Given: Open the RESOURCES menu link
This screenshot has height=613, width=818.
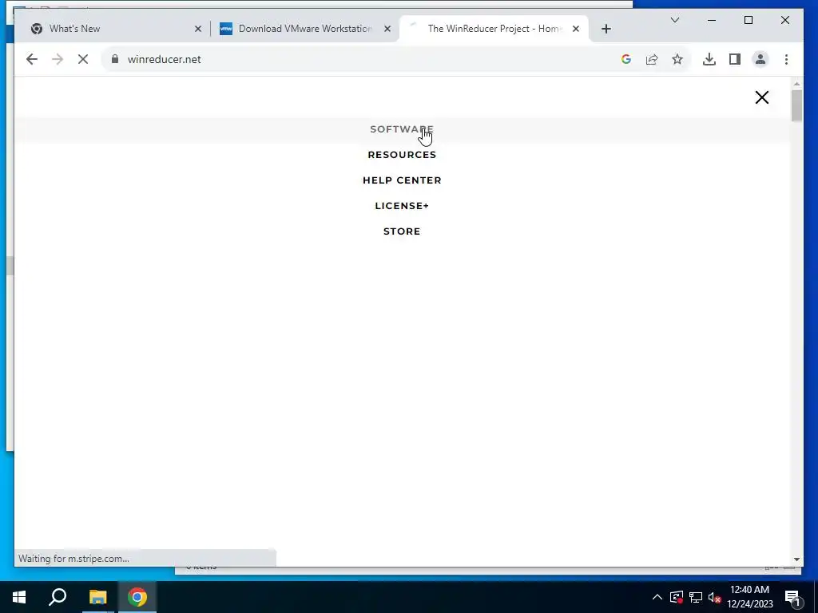Looking at the screenshot, I should click(x=402, y=155).
